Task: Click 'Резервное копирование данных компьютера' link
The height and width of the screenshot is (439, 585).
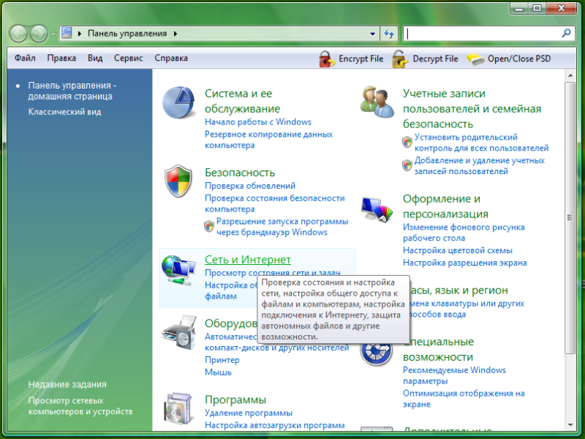Action: (x=268, y=140)
